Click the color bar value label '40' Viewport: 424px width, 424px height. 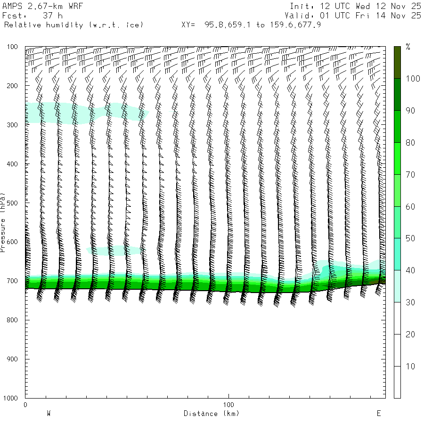click(x=410, y=270)
